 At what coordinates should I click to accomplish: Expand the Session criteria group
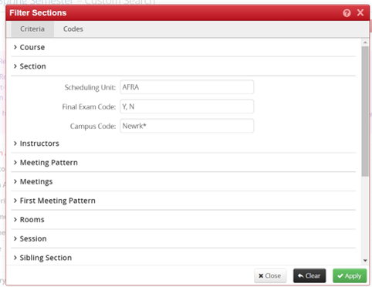pos(183,238)
